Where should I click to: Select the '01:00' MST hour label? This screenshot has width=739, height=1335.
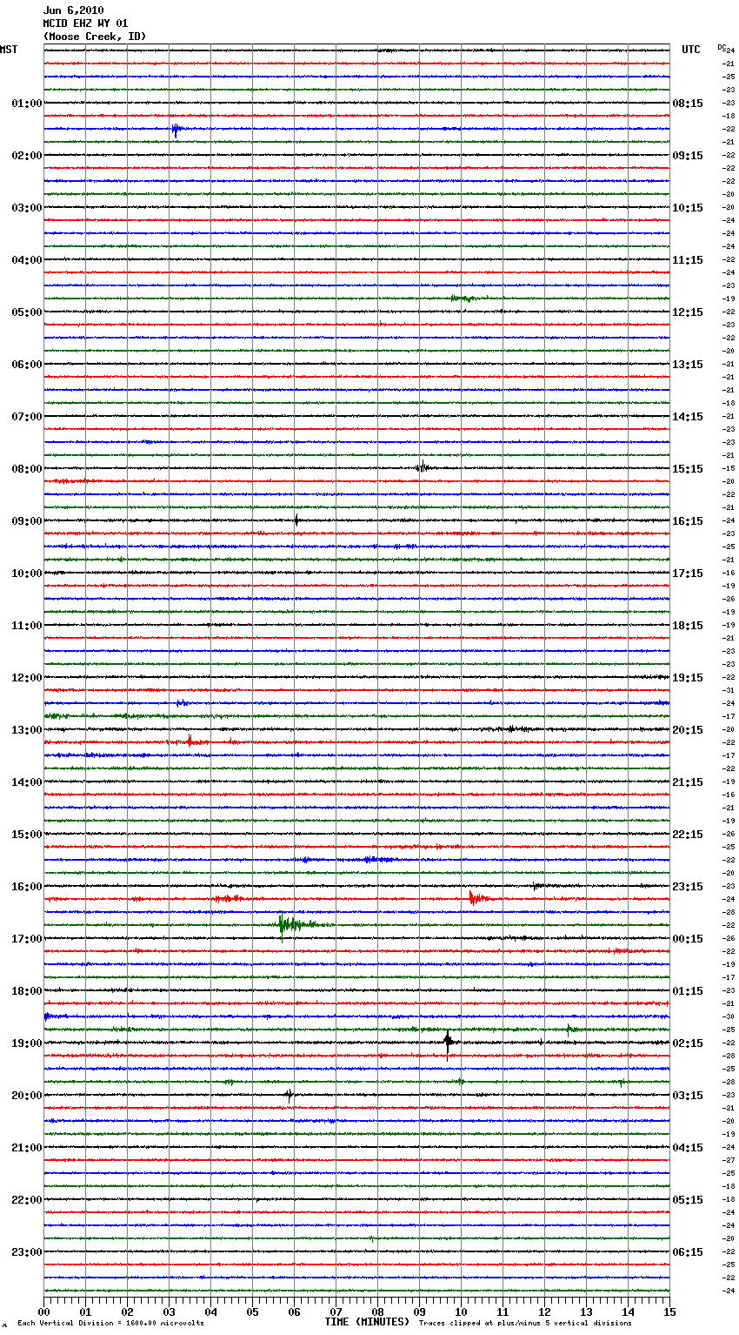click(27, 104)
